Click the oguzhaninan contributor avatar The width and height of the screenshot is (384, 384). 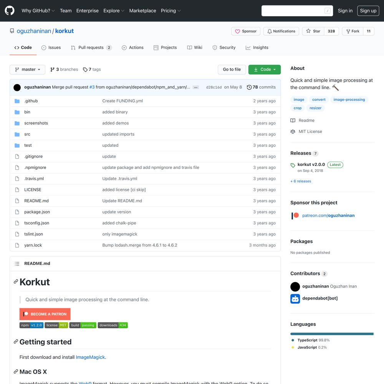click(295, 287)
